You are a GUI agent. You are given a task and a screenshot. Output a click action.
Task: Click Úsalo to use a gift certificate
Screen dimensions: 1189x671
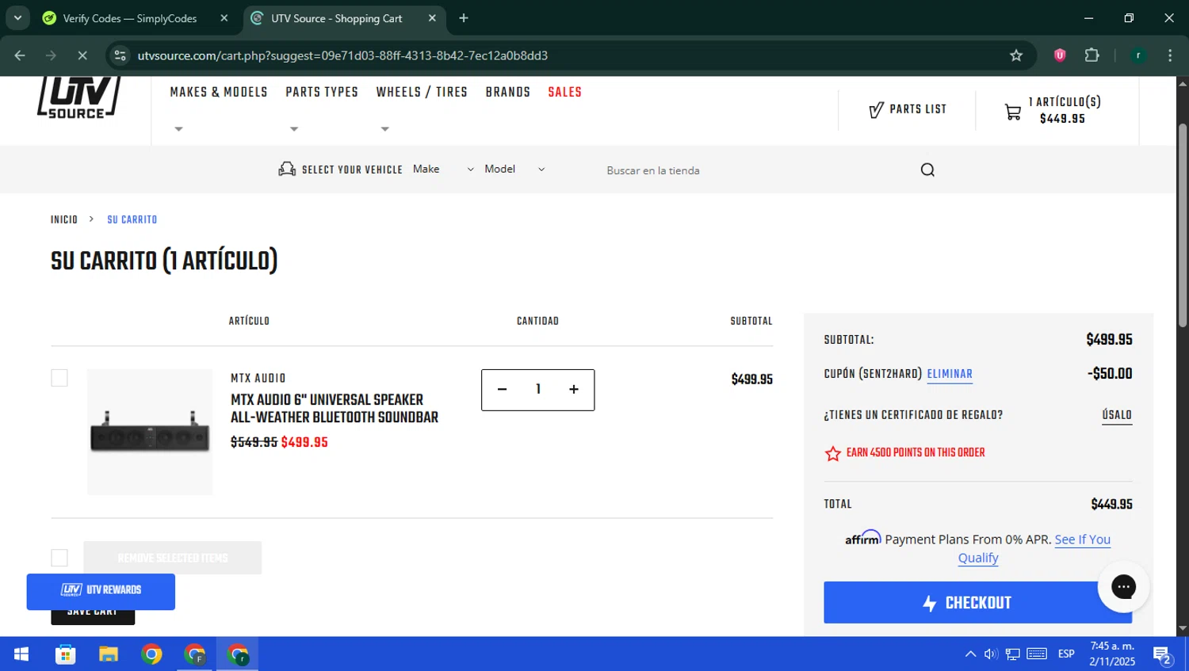pyautogui.click(x=1117, y=415)
